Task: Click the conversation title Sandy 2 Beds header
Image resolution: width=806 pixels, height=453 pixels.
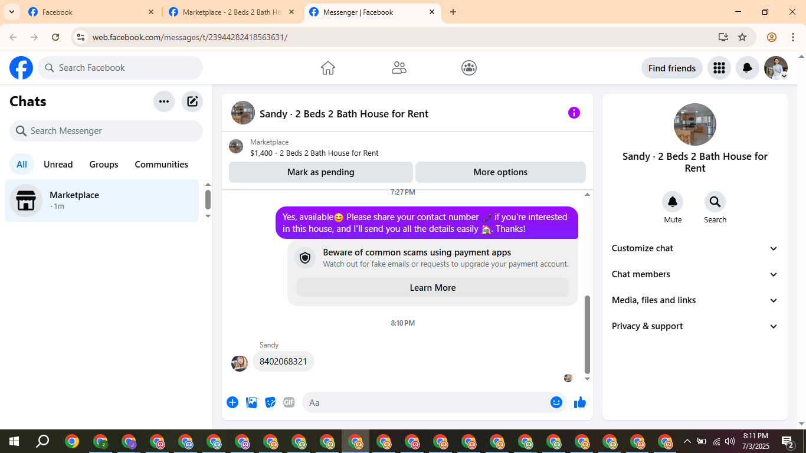Action: tap(344, 114)
